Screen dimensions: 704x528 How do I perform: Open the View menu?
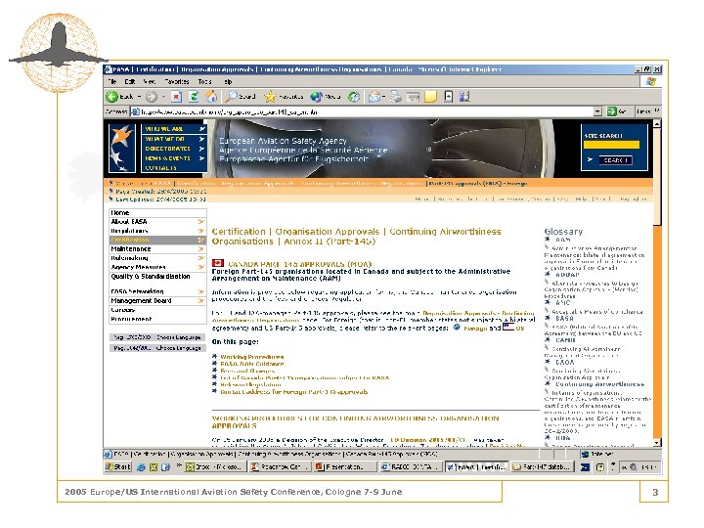tap(149, 82)
